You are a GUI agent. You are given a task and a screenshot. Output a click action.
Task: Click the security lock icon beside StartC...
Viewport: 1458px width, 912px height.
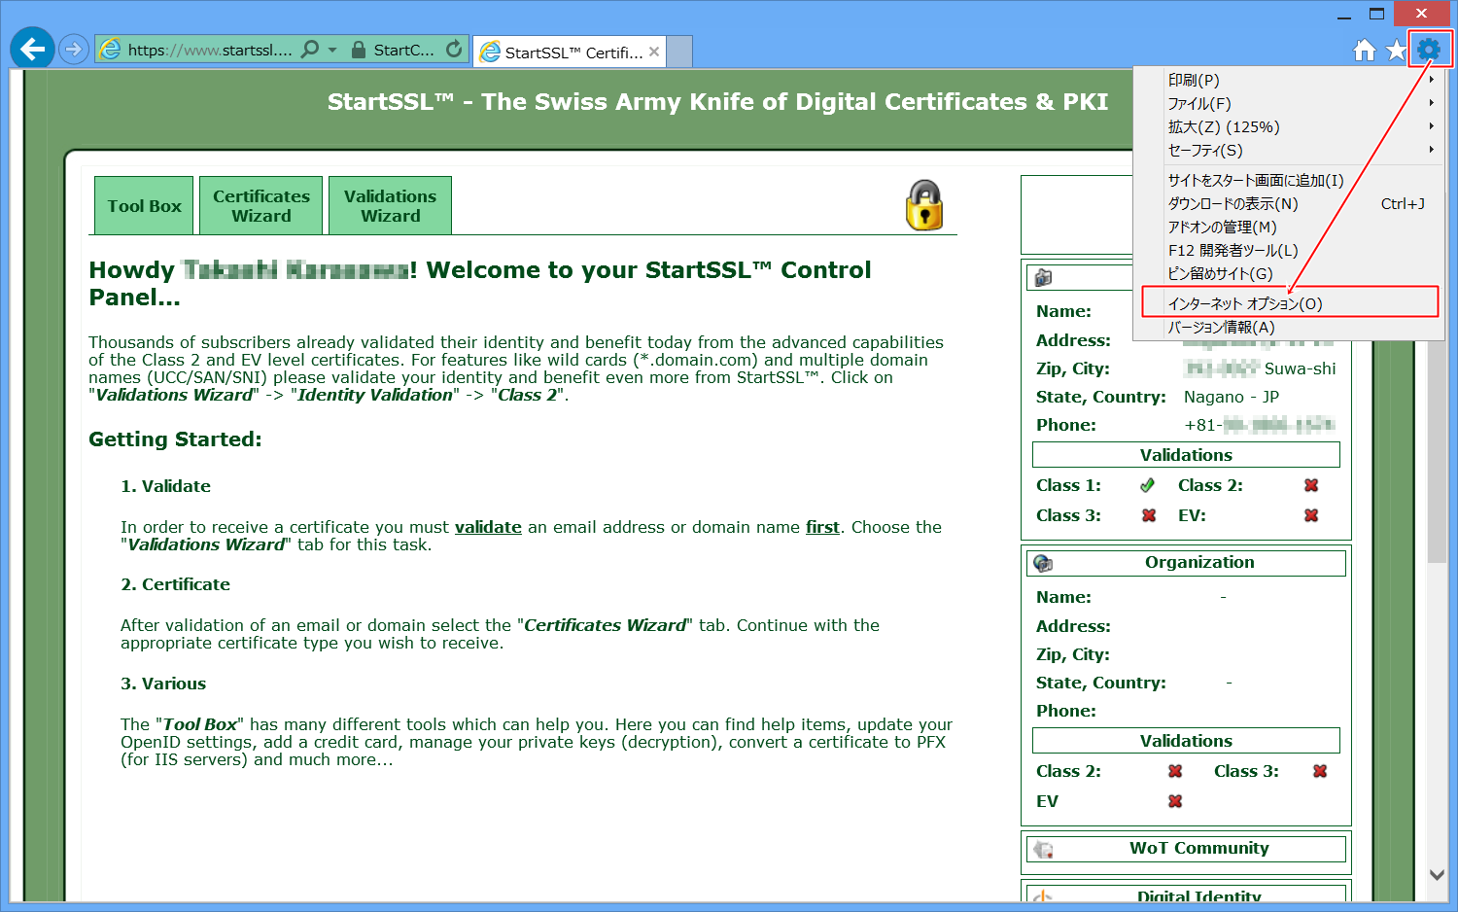coord(359,50)
